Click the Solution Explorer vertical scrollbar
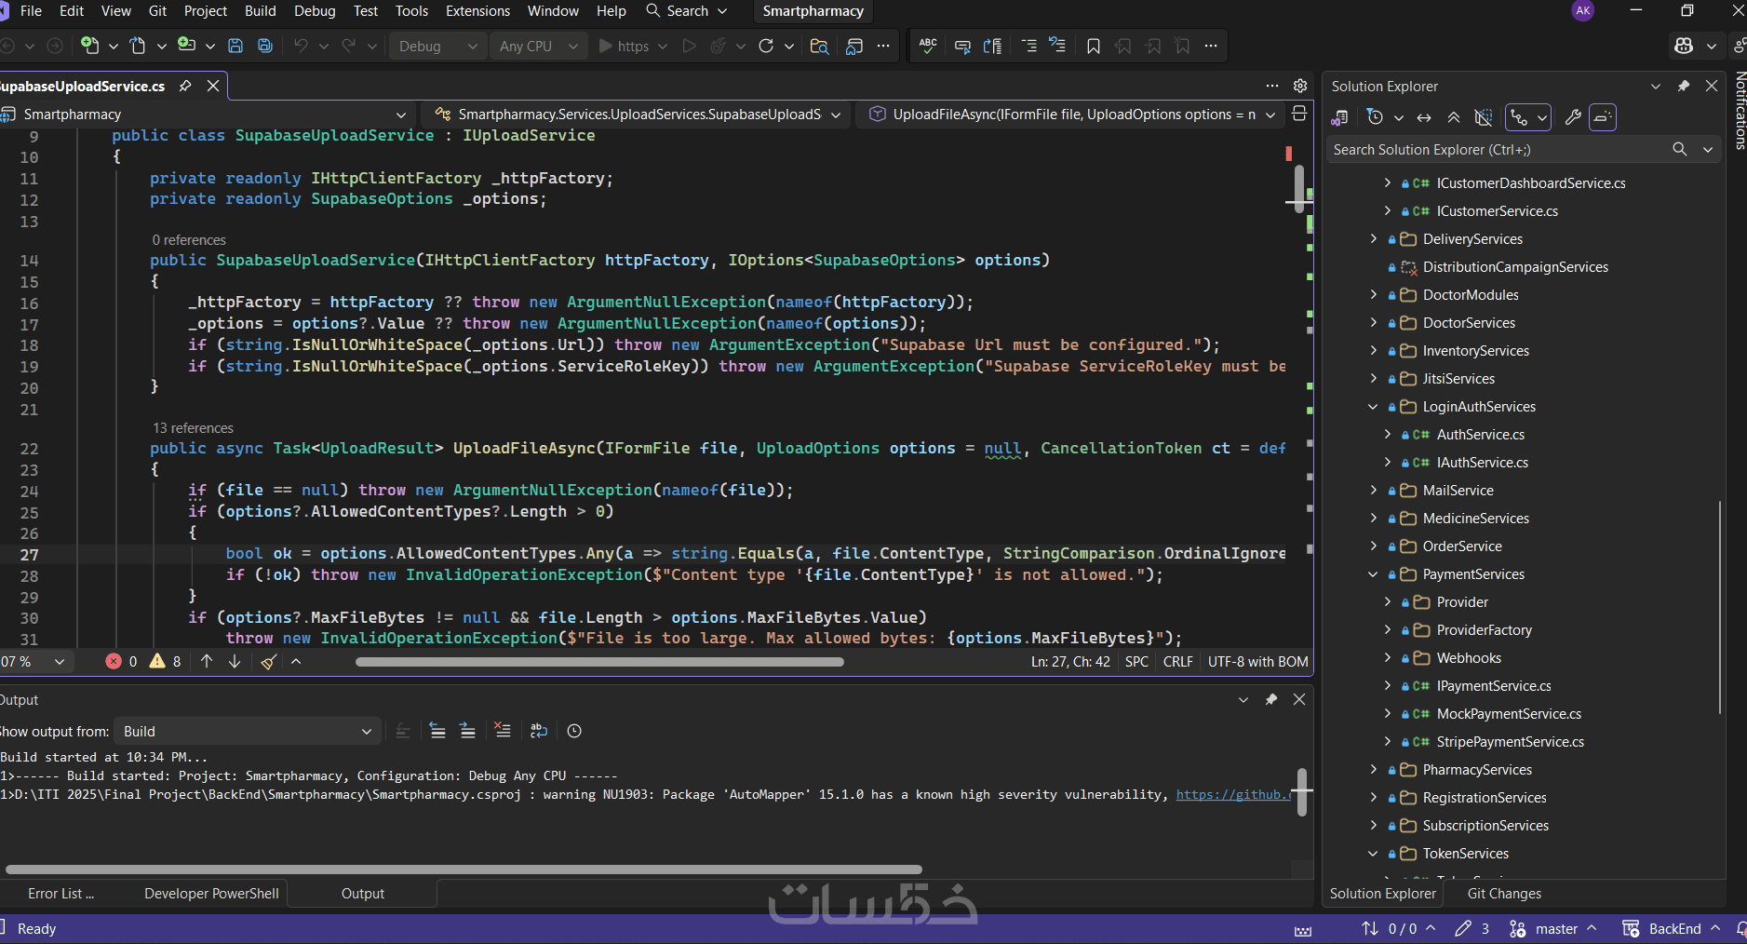Screen dimensions: 1747x944 point(1720,605)
